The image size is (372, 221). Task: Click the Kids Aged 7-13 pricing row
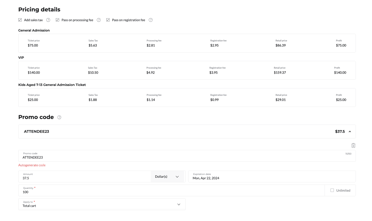point(187,98)
